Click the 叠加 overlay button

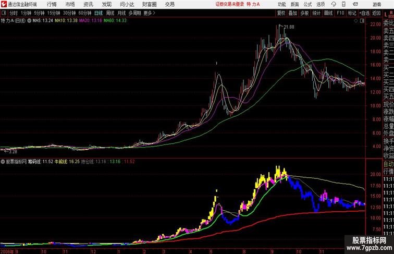pyautogui.click(x=293, y=13)
